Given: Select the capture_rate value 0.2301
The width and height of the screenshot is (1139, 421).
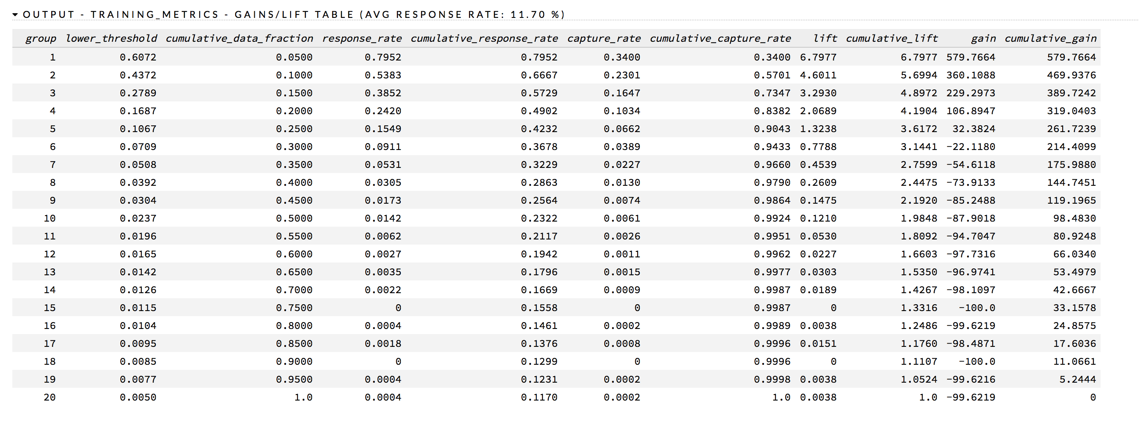Looking at the screenshot, I should coord(622,75).
